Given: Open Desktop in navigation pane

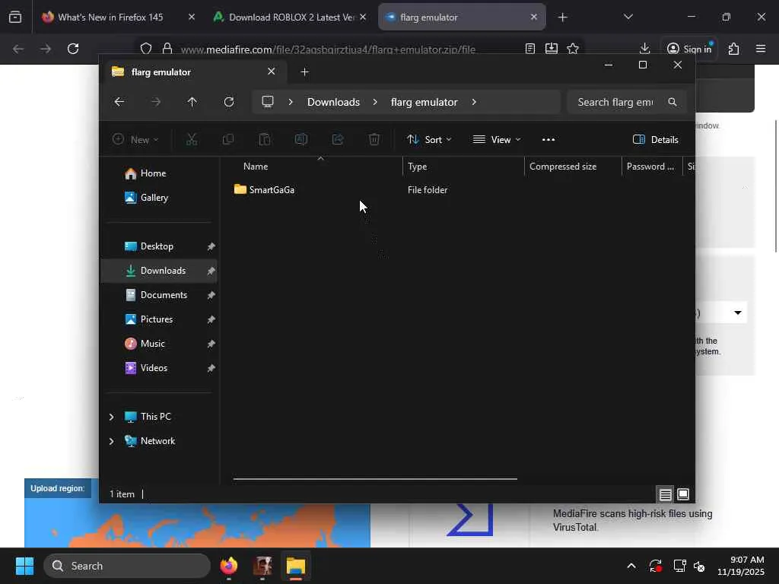Looking at the screenshot, I should tap(157, 246).
